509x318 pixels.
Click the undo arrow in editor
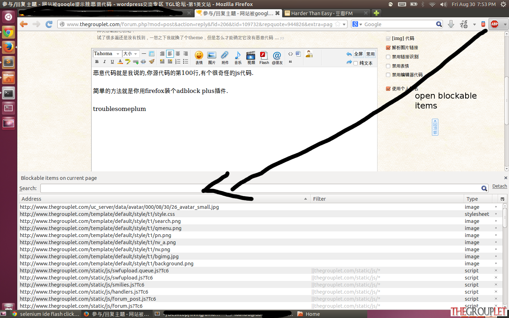click(x=349, y=54)
